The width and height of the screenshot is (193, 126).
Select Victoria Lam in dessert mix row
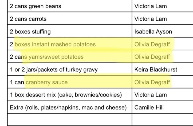[151, 95]
